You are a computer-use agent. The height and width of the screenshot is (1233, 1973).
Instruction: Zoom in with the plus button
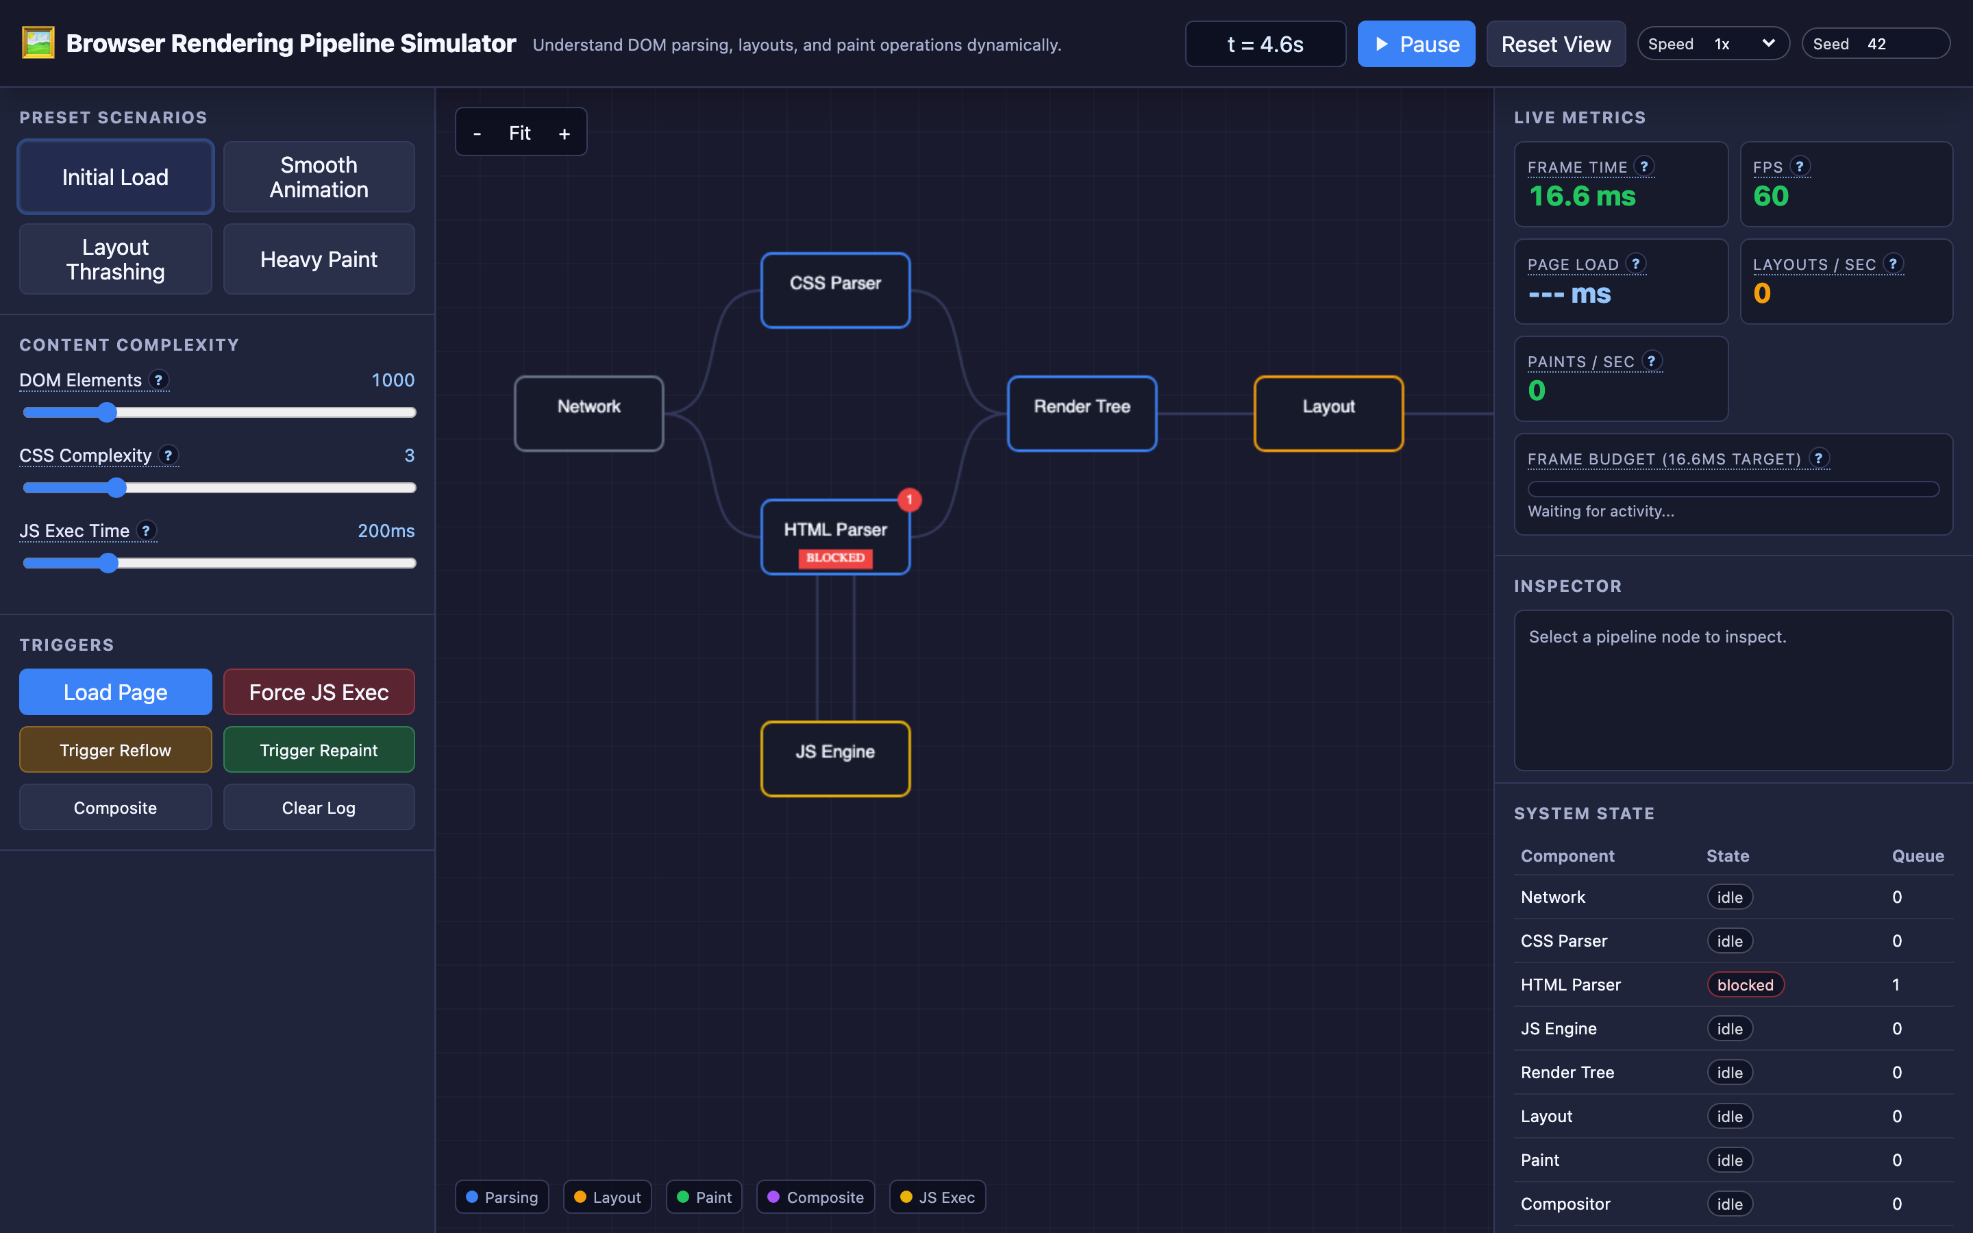tap(564, 133)
